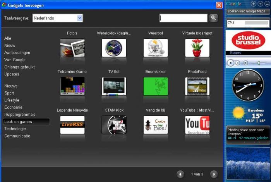
Task: Add the Wereldklok gadget
Action: click(114, 48)
